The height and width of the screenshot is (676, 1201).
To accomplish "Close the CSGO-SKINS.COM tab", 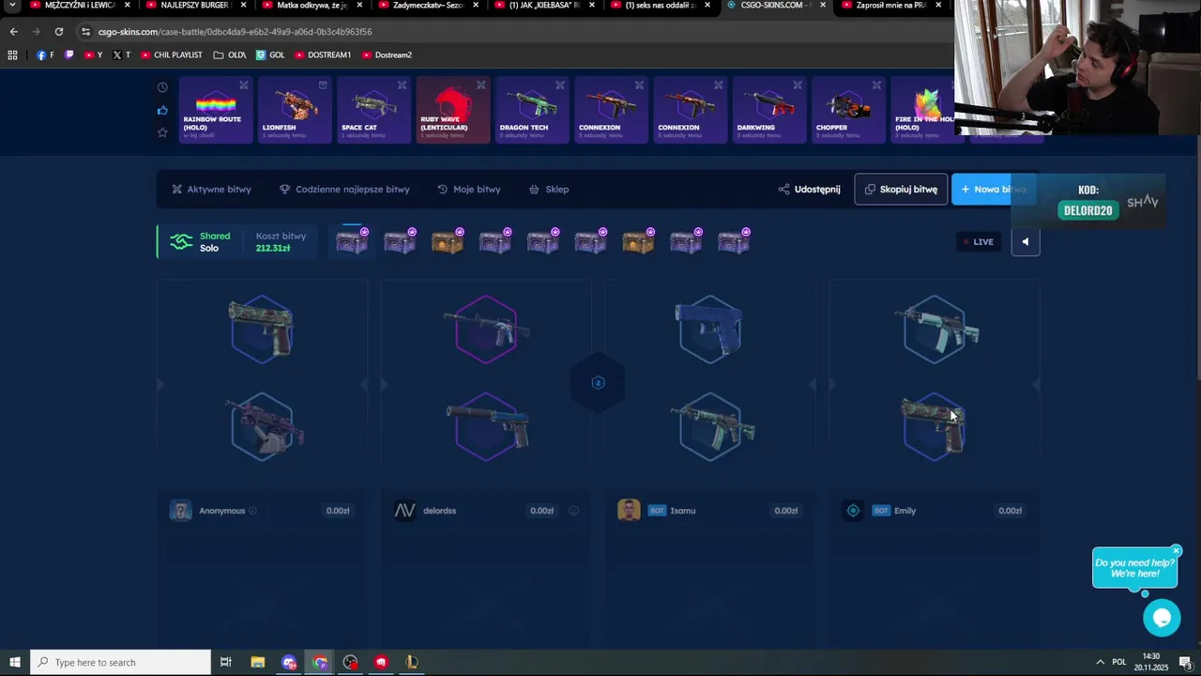I will tap(823, 5).
